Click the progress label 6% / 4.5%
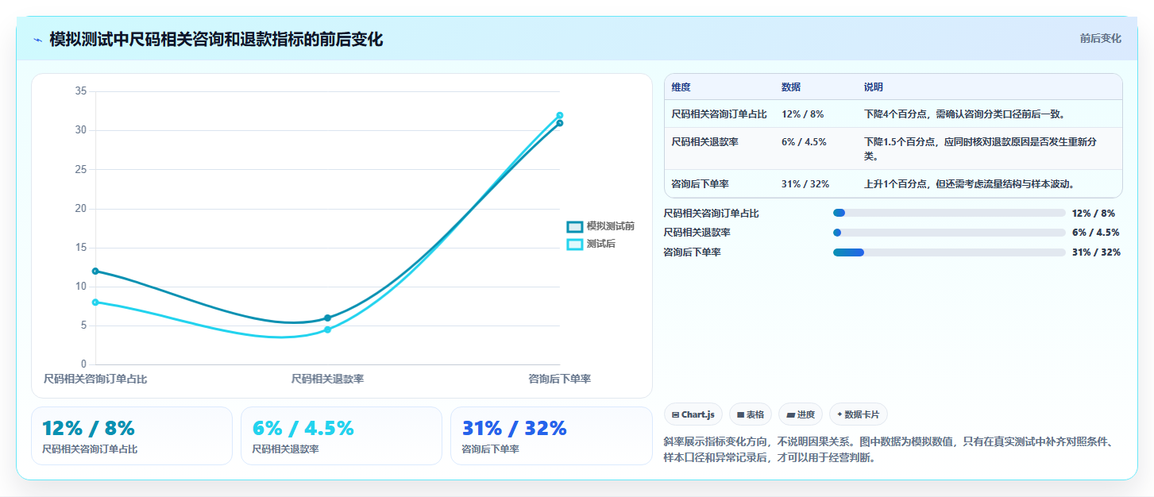Image resolution: width=1154 pixels, height=497 pixels. (x=1095, y=233)
